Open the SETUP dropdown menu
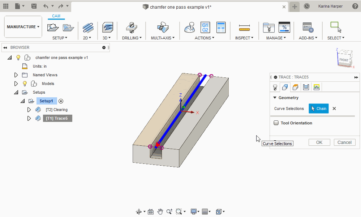Screen dimensions: 361x217 60,38
